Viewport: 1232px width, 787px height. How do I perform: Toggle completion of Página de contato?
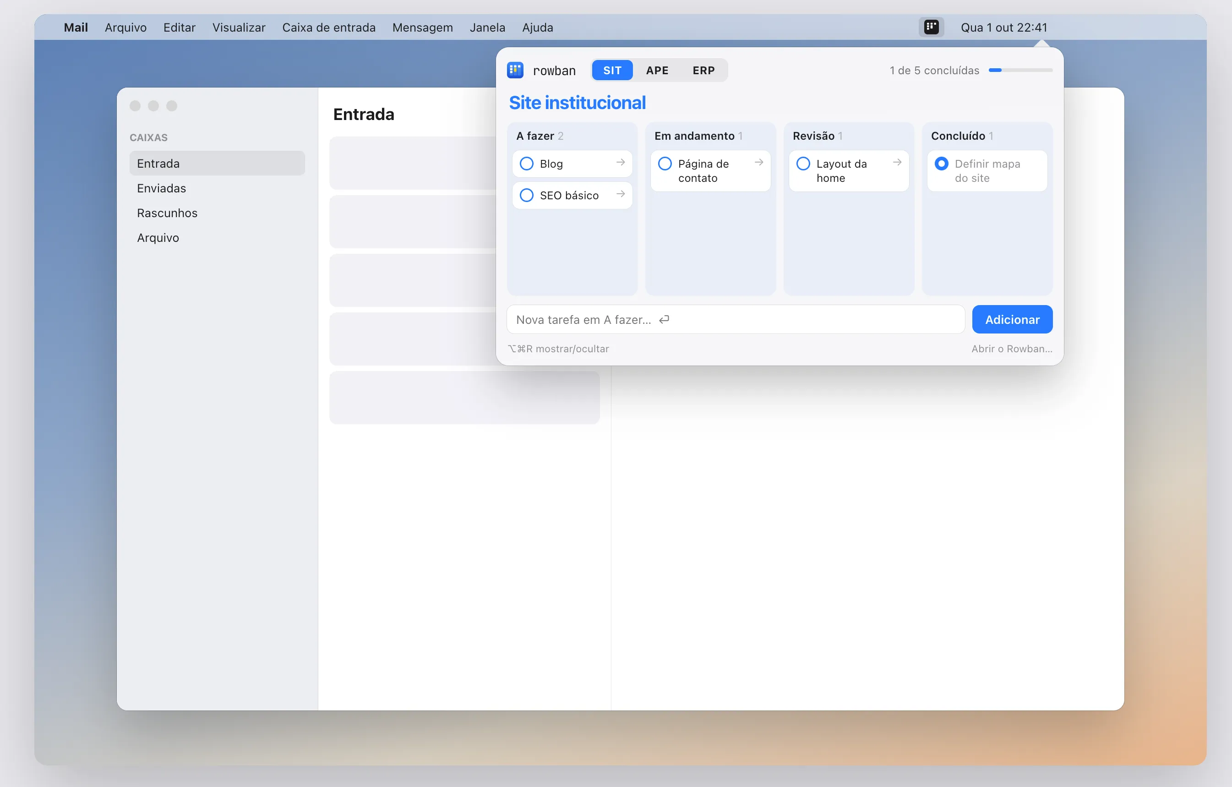[665, 164]
